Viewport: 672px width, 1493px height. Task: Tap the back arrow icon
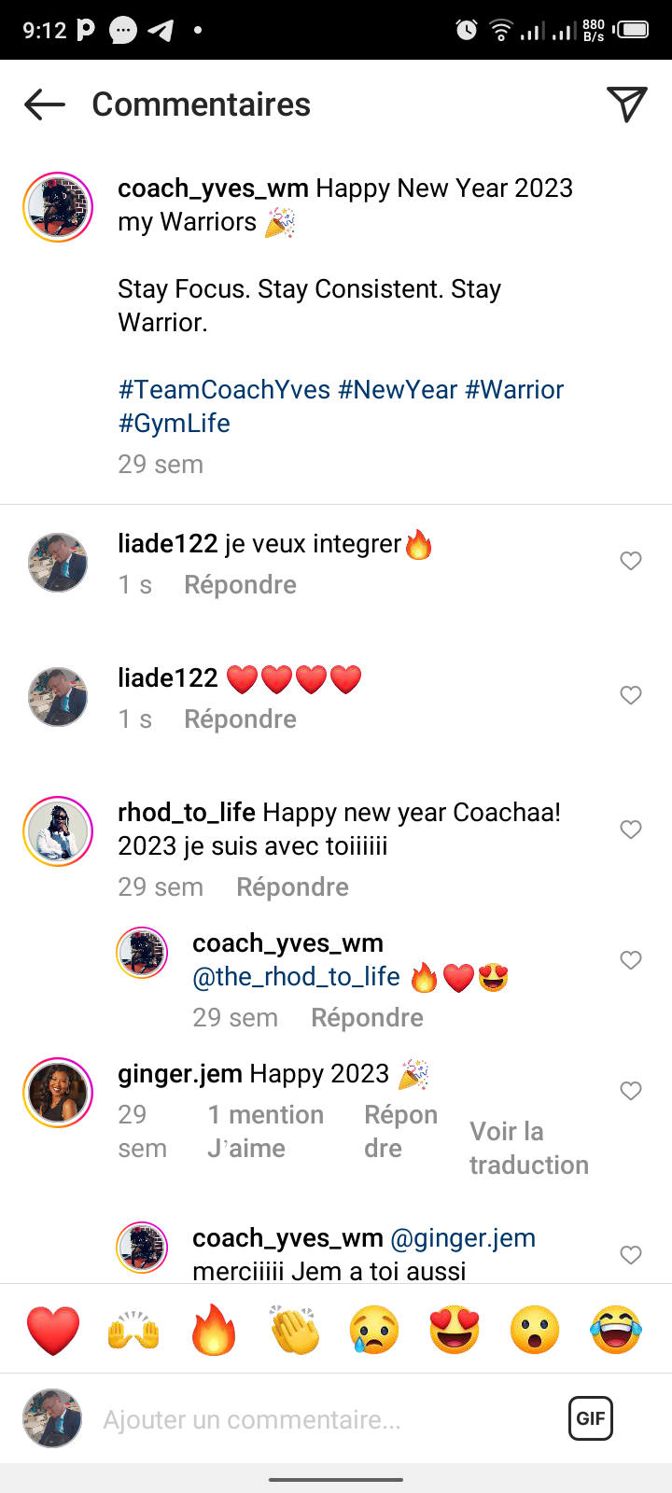tap(45, 105)
